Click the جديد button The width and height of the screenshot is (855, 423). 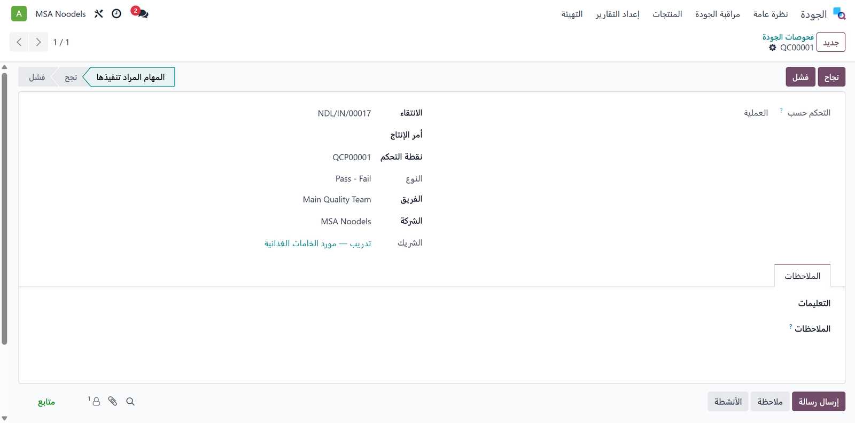click(831, 42)
